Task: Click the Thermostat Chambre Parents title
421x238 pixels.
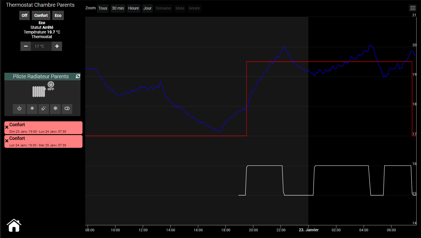Action: click(40, 5)
